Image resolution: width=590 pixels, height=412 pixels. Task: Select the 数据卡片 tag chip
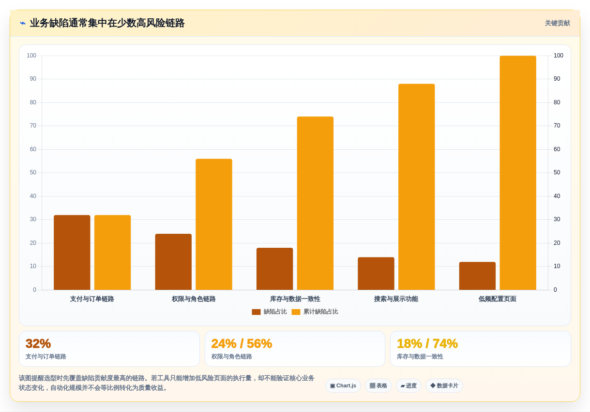coord(444,385)
